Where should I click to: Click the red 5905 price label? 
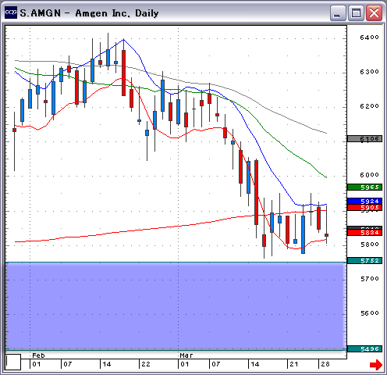pos(364,208)
